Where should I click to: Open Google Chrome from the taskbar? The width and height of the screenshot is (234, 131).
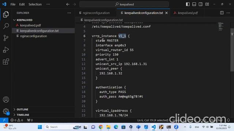(x=101, y=127)
